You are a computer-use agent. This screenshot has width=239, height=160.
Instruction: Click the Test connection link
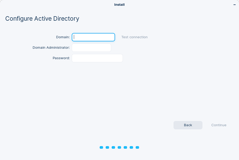pos(134,37)
